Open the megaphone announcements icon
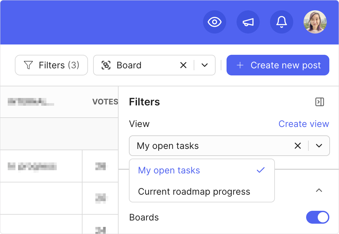 click(x=248, y=22)
